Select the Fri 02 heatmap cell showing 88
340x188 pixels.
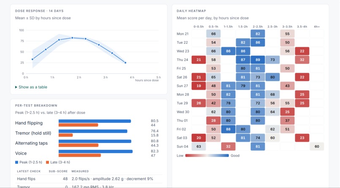click(228, 129)
